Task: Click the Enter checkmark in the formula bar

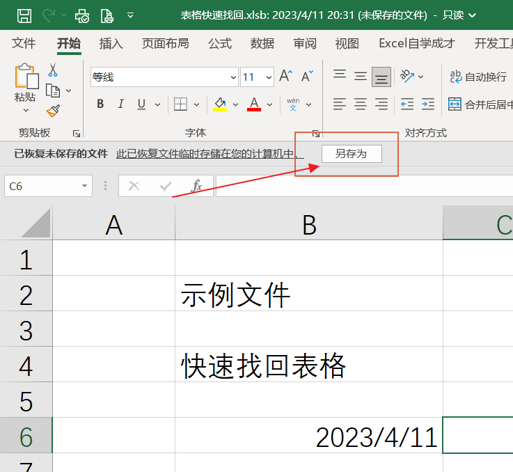Action: 166,187
